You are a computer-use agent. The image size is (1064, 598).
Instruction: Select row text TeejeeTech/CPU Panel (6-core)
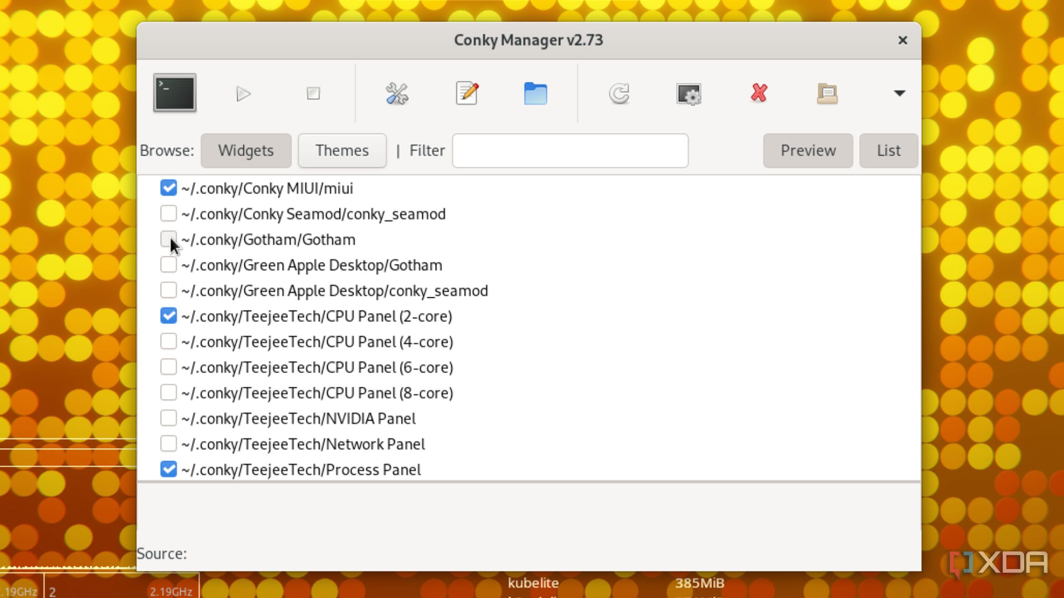pyautogui.click(x=348, y=368)
